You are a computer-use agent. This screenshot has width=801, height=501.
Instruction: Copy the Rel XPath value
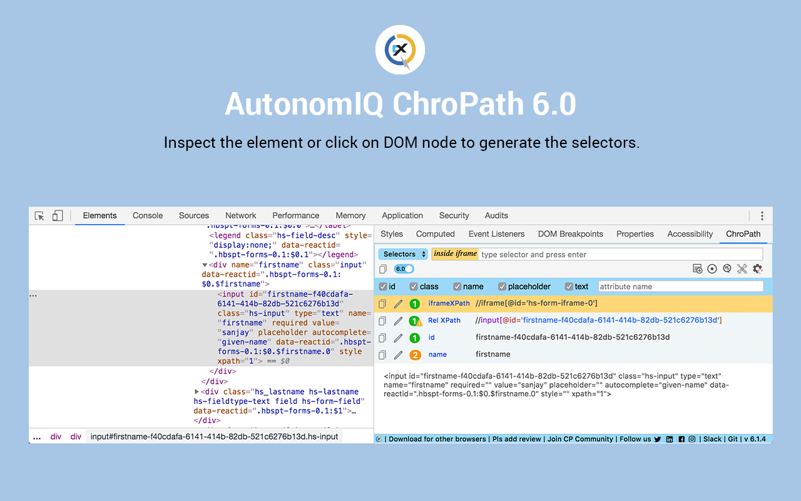(383, 321)
